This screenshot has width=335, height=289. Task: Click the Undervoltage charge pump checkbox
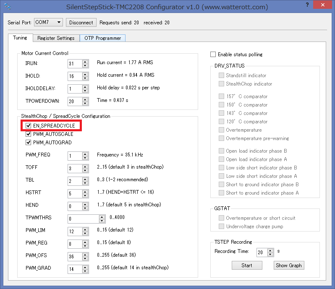tap(221, 226)
